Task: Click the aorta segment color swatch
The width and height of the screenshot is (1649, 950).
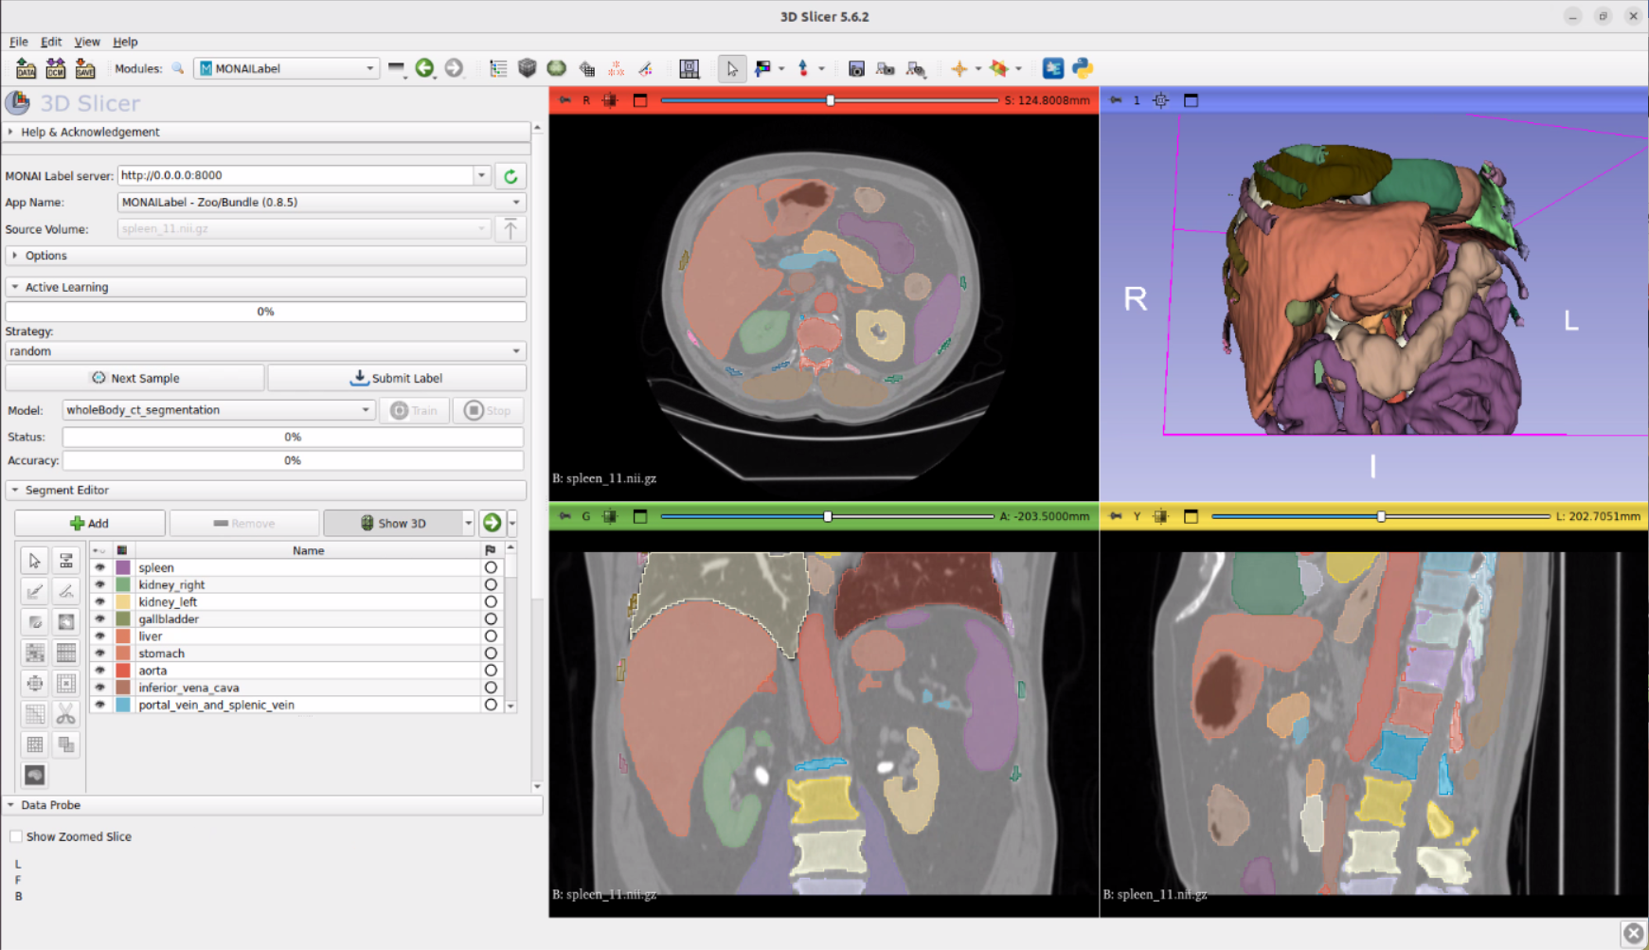Action: [123, 671]
